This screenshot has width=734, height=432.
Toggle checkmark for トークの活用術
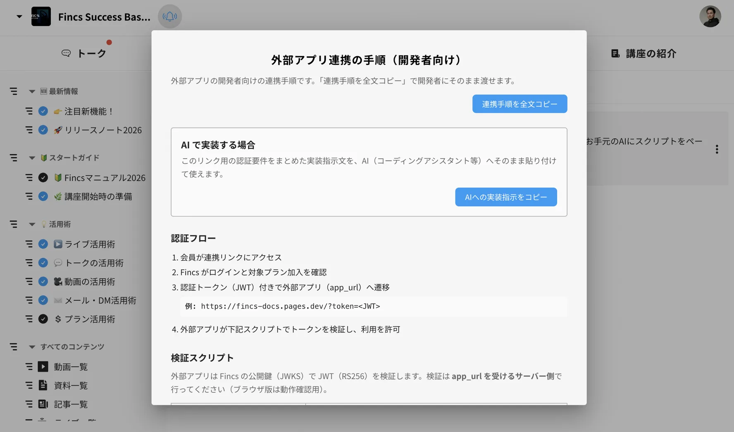(43, 263)
